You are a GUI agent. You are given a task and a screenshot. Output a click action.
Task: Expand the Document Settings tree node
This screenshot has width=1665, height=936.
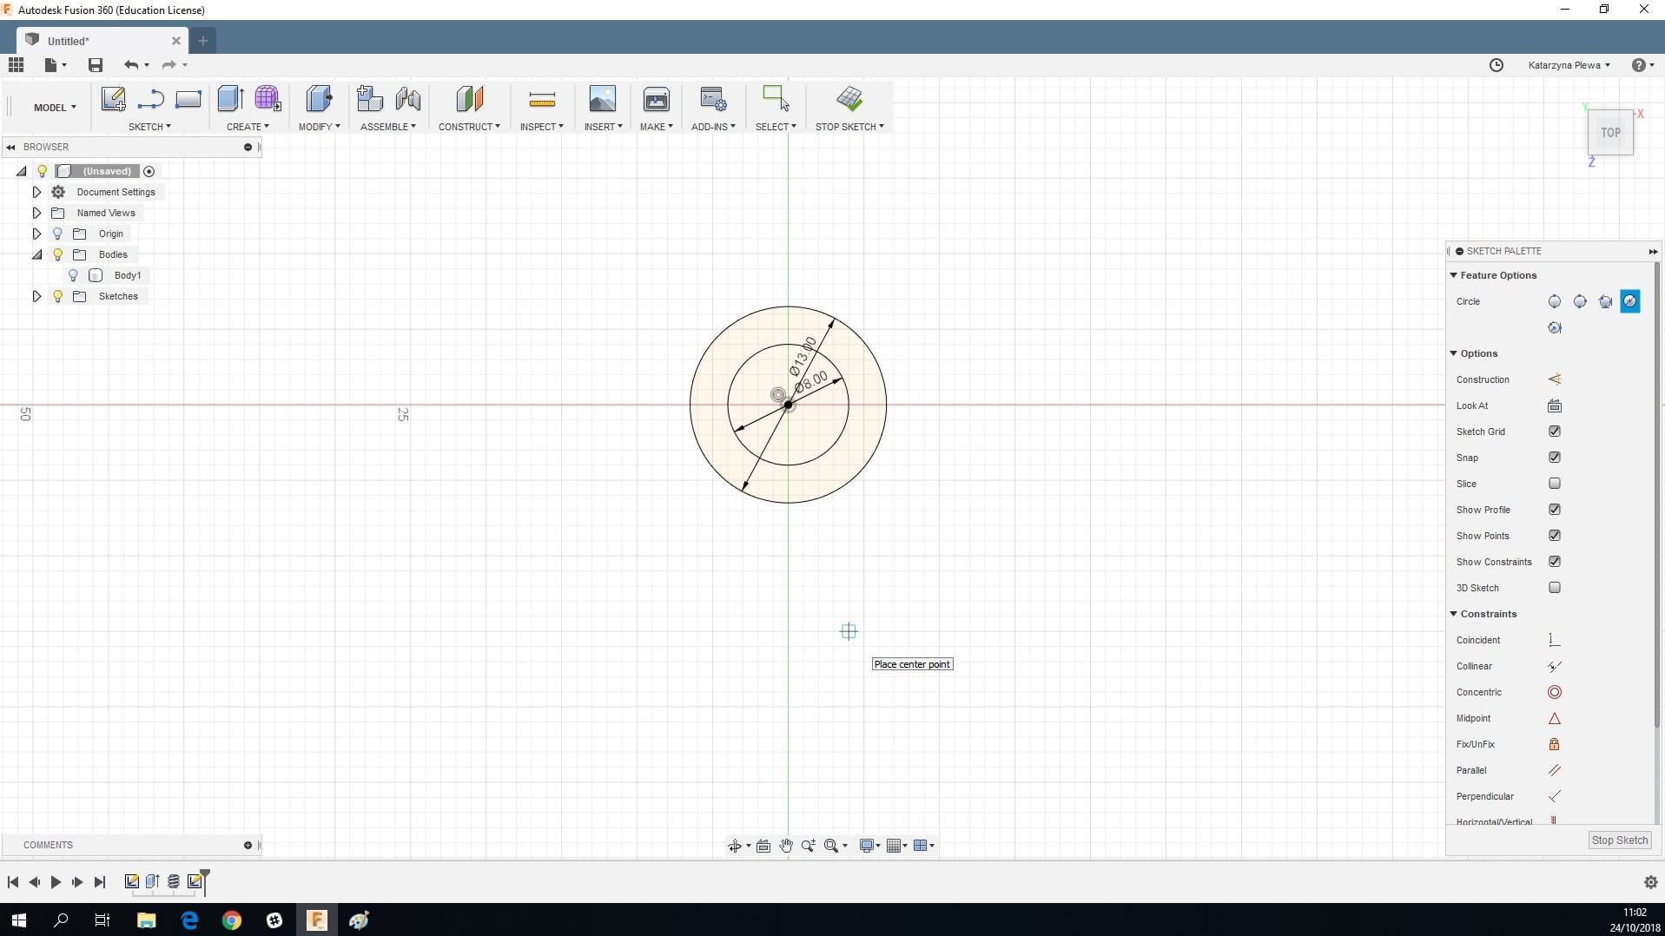click(36, 192)
